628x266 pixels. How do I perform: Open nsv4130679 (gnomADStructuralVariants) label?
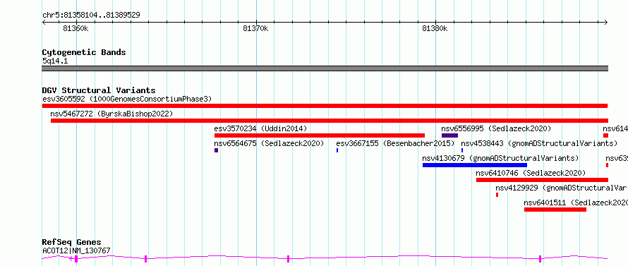[501, 158]
